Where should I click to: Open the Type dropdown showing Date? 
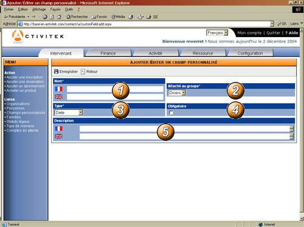[69, 112]
